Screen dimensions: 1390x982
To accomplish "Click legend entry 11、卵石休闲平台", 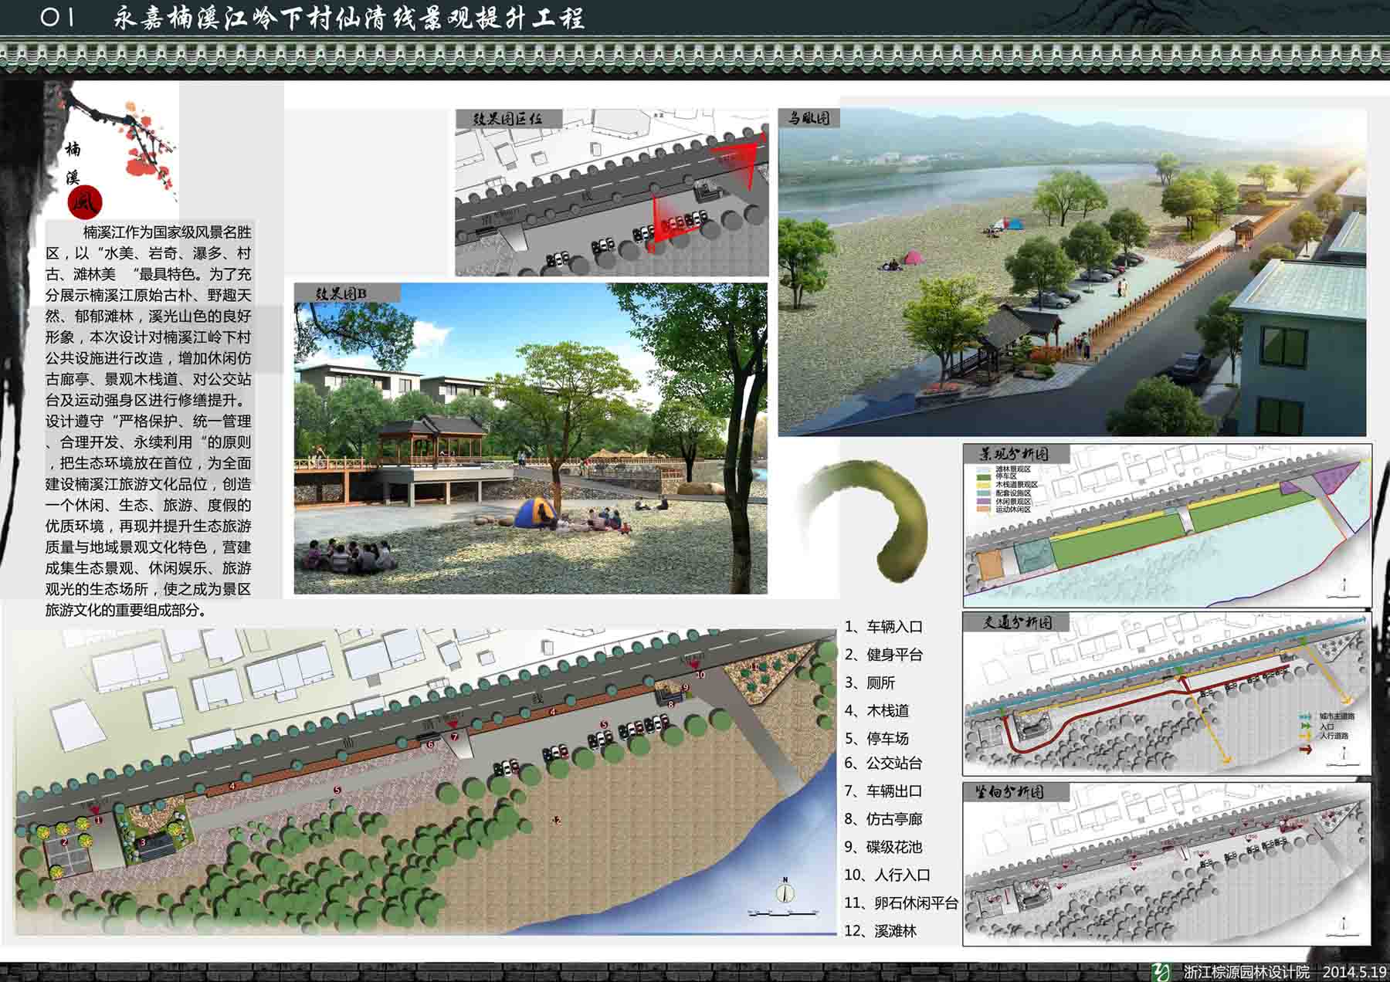I will click(900, 902).
